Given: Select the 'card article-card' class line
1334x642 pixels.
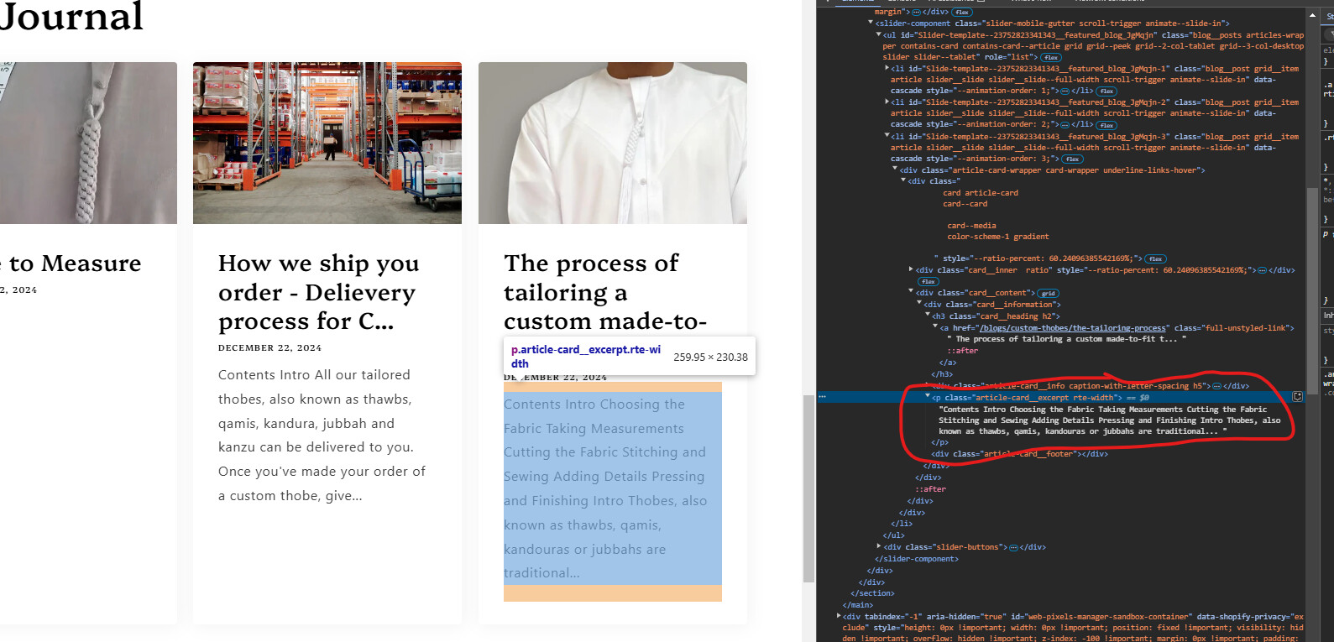Looking at the screenshot, I should pyautogui.click(x=981, y=193).
